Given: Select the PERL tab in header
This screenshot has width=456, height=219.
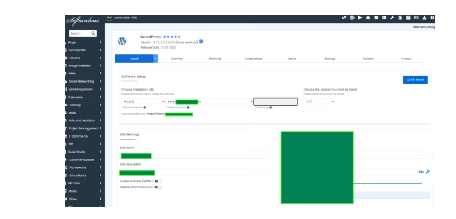Looking at the screenshot, I should (134, 18).
